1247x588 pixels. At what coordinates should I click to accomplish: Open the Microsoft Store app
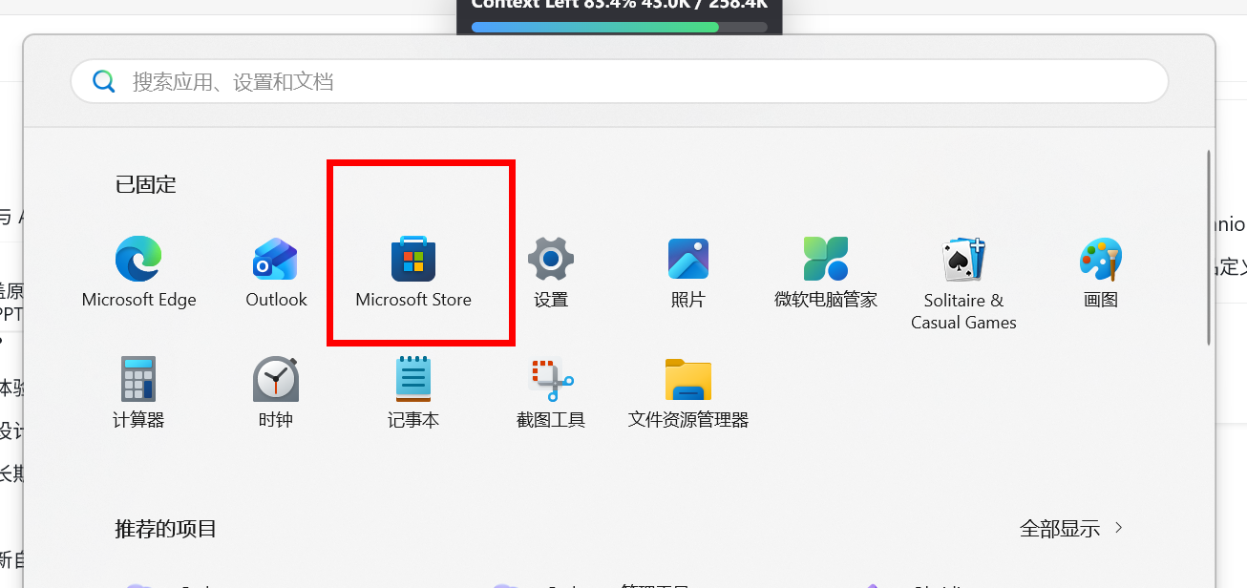tap(413, 272)
